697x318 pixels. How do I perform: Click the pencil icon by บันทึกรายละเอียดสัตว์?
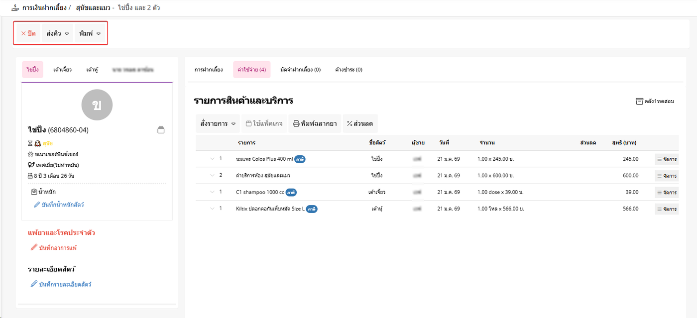coord(34,284)
